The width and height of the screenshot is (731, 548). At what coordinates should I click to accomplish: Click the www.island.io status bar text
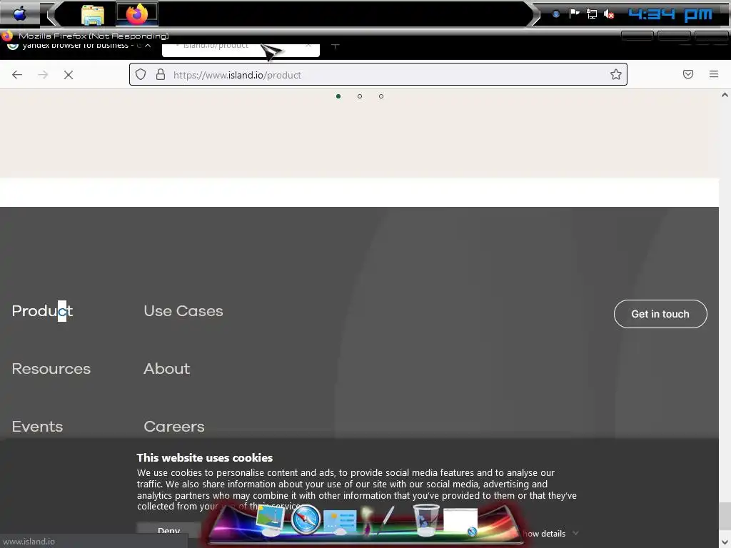click(x=29, y=542)
